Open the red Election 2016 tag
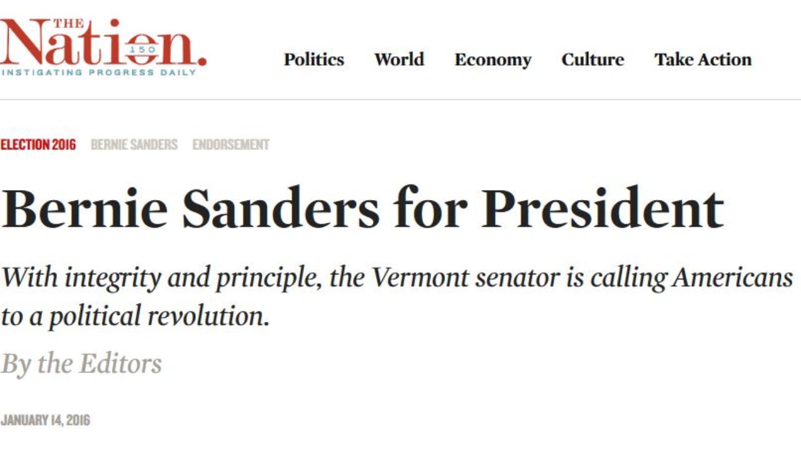Screen dimensions: 801x450 pos(38,145)
